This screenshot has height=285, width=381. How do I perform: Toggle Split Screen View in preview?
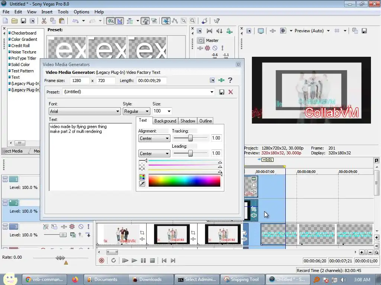283,31
